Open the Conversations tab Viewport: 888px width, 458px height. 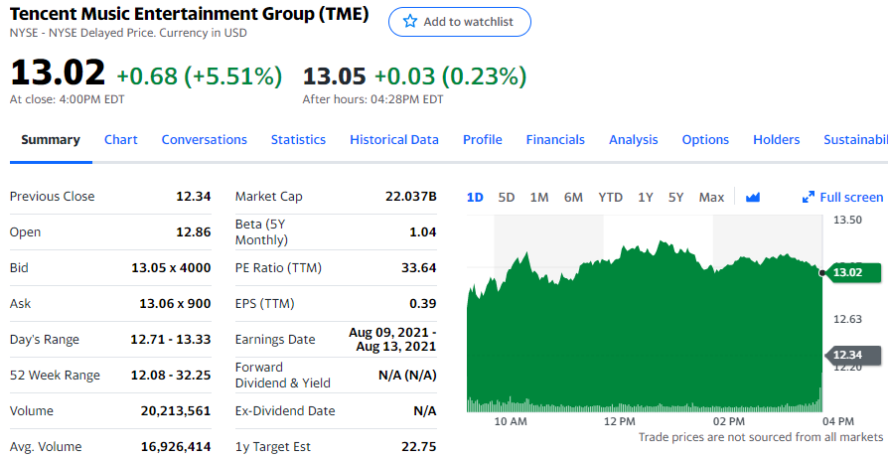(x=205, y=140)
